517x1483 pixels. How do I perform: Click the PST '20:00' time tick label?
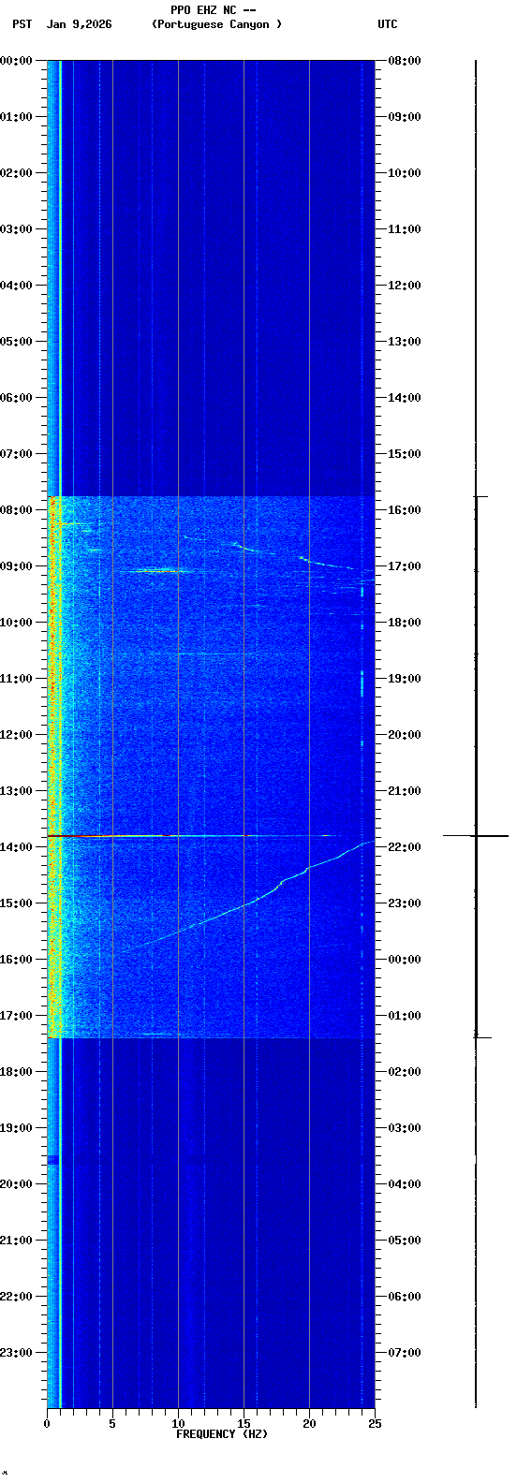coord(16,1184)
